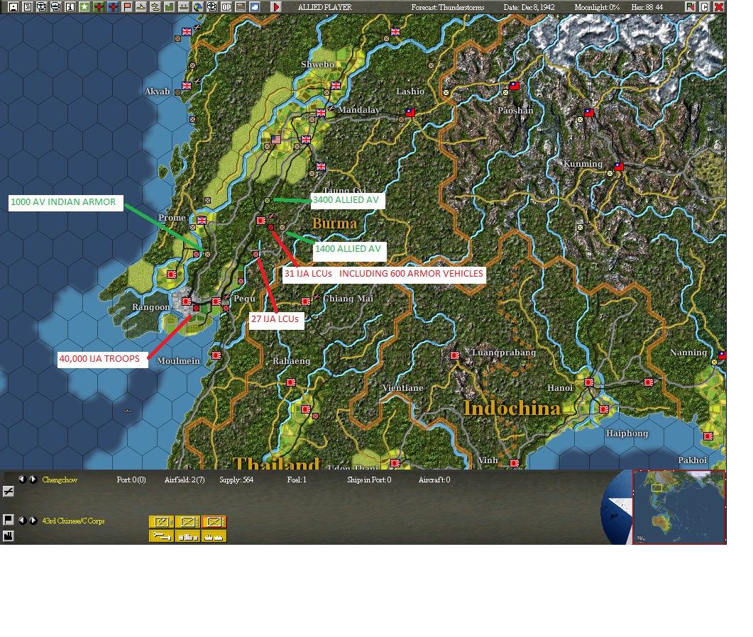The height and width of the screenshot is (637, 753).
Task: Select previous unit before 43rd Chinese/C Corps
Action: 22,521
